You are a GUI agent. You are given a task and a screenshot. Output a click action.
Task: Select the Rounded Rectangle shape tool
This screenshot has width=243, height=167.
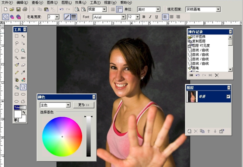pyautogui.click(x=23, y=94)
